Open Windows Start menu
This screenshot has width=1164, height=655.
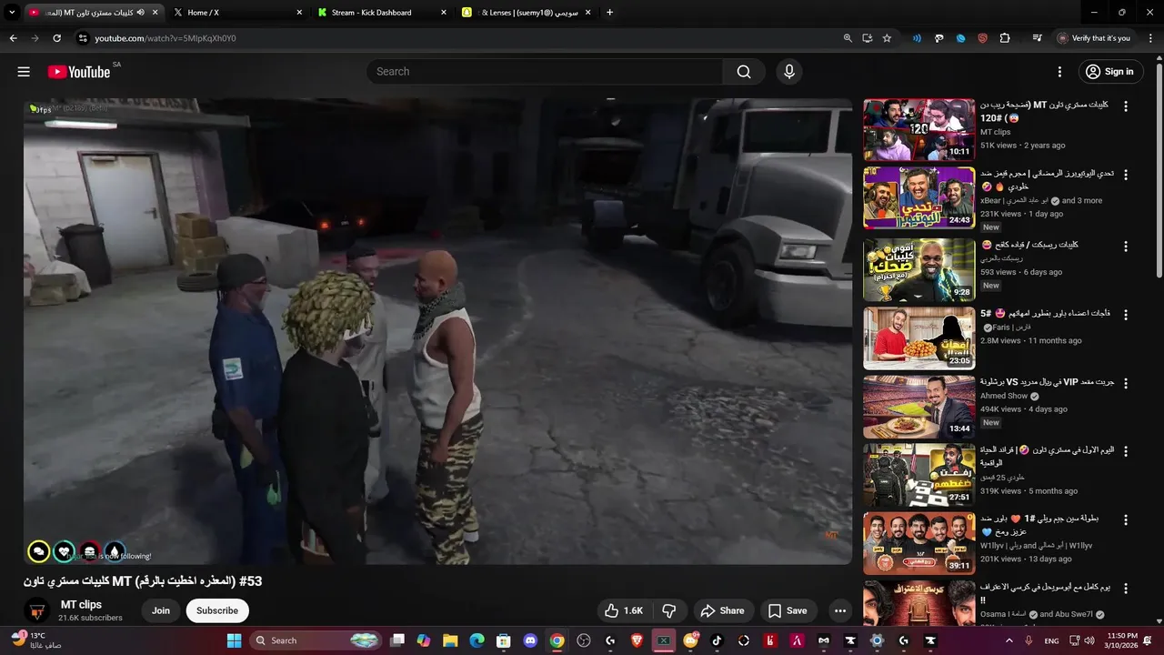tap(234, 640)
